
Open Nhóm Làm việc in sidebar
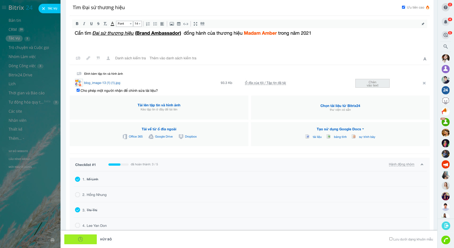tap(22, 56)
